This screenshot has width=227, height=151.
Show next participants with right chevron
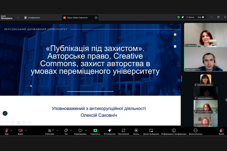226,100
